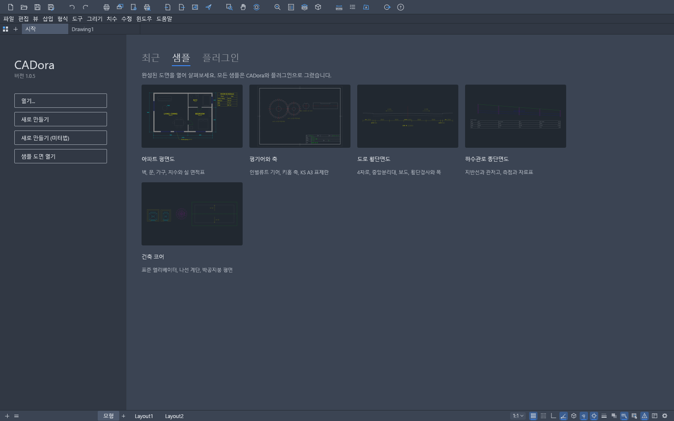Open the 편집 menu
Screen dimensions: 674x421
(24, 19)
